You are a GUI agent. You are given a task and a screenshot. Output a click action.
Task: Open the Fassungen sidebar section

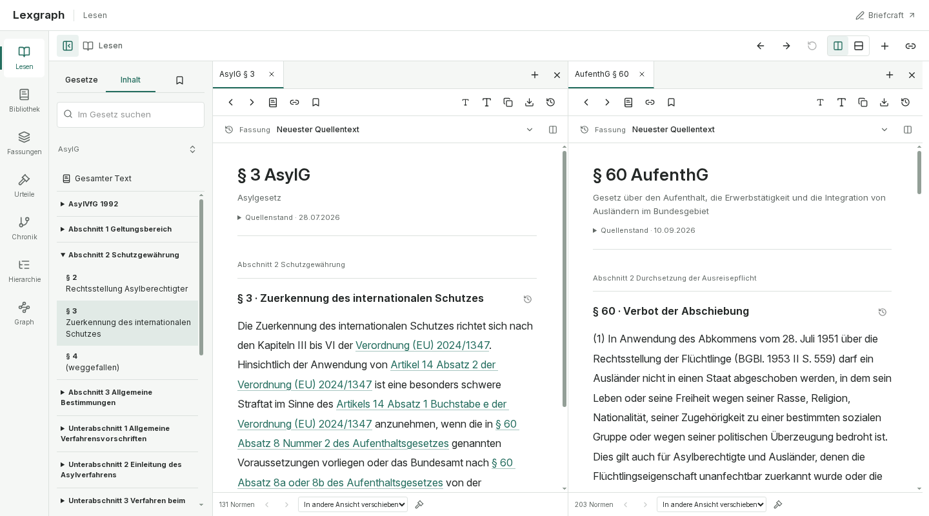pos(24,143)
